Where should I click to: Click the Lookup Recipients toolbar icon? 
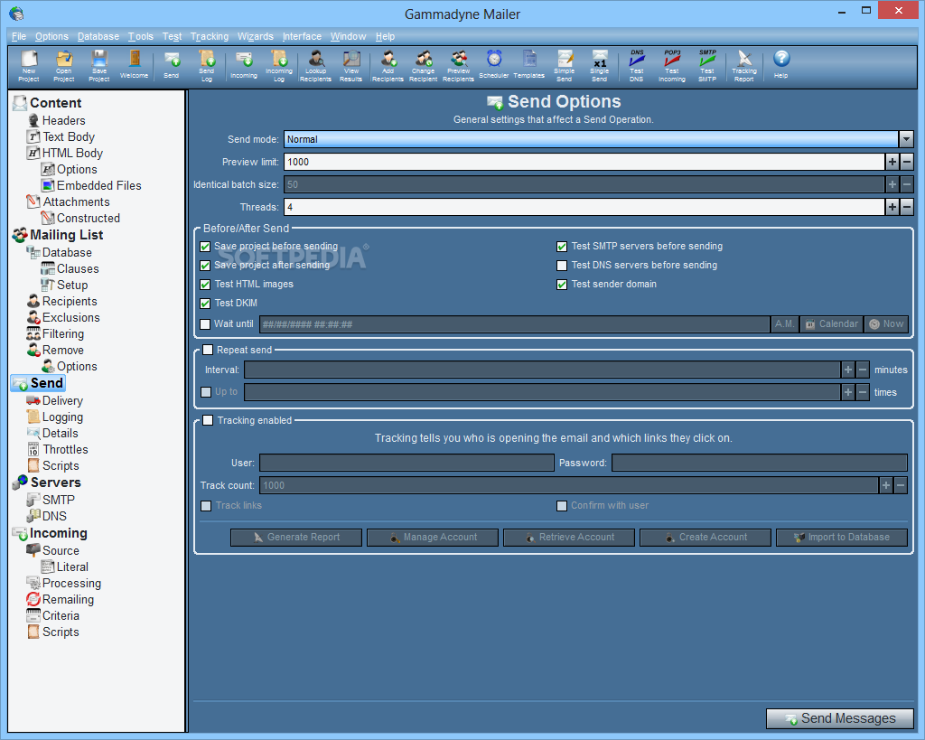315,66
